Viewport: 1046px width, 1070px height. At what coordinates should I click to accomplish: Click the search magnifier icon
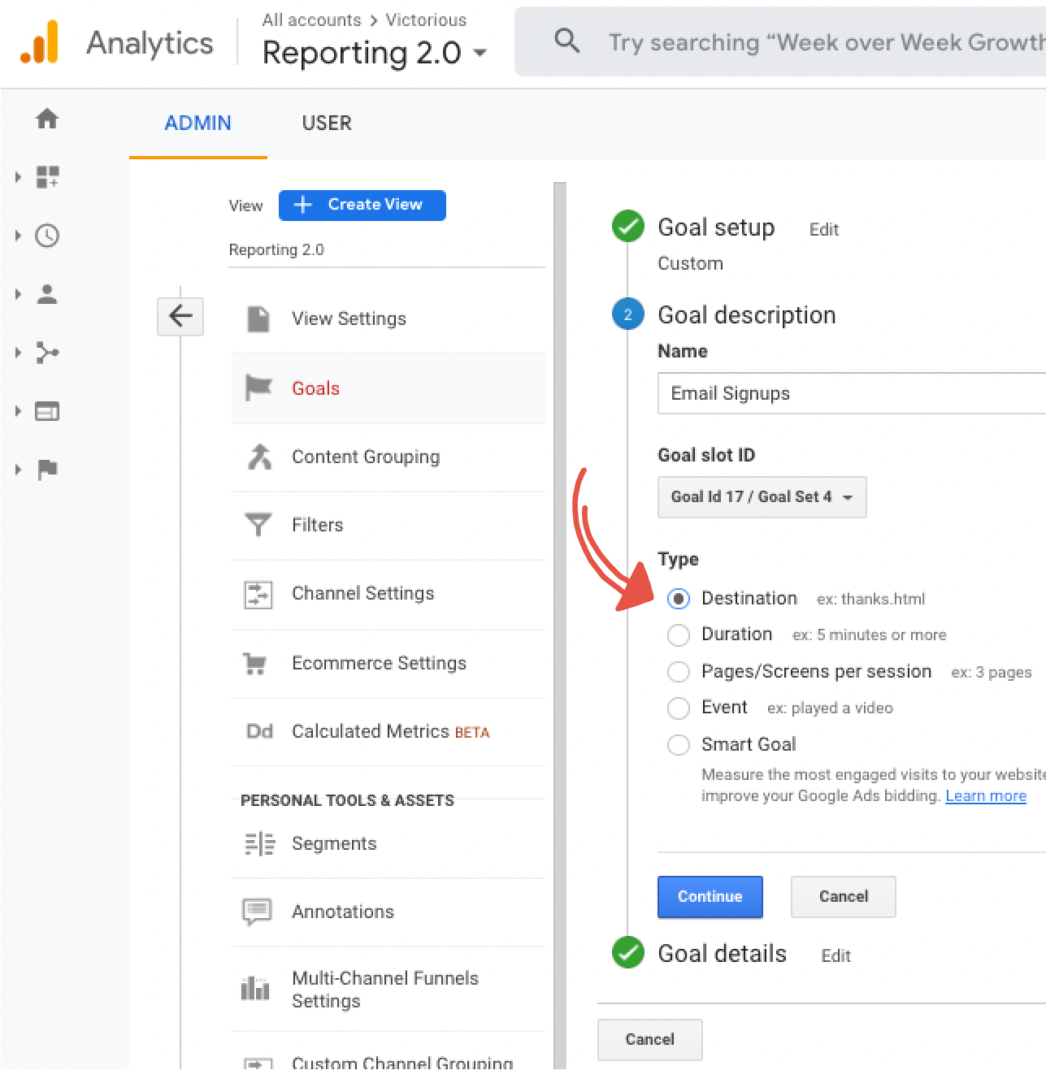[x=566, y=41]
